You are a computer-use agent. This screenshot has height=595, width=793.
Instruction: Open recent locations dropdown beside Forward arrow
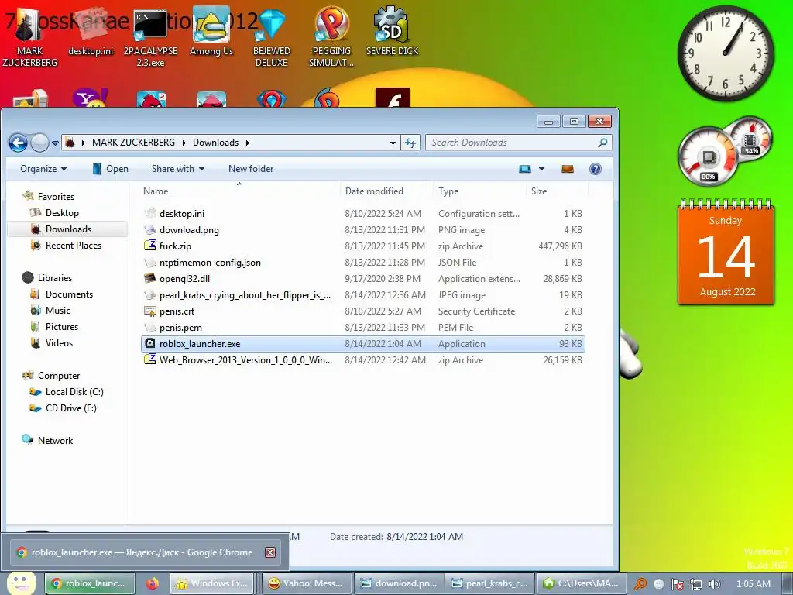pos(55,143)
